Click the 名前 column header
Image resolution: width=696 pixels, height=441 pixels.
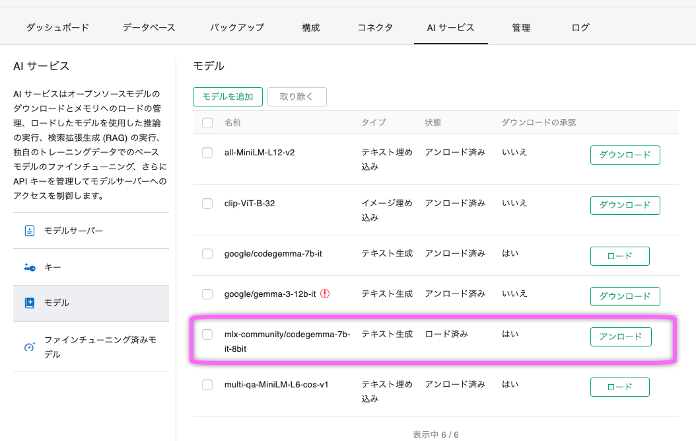[x=232, y=123]
